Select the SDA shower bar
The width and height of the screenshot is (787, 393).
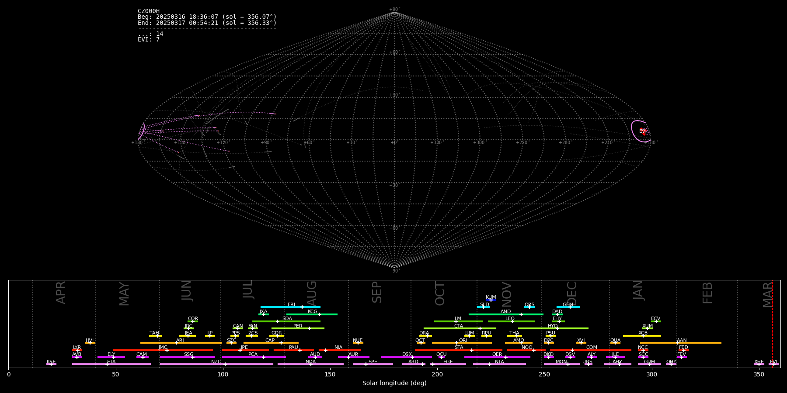click(x=286, y=321)
